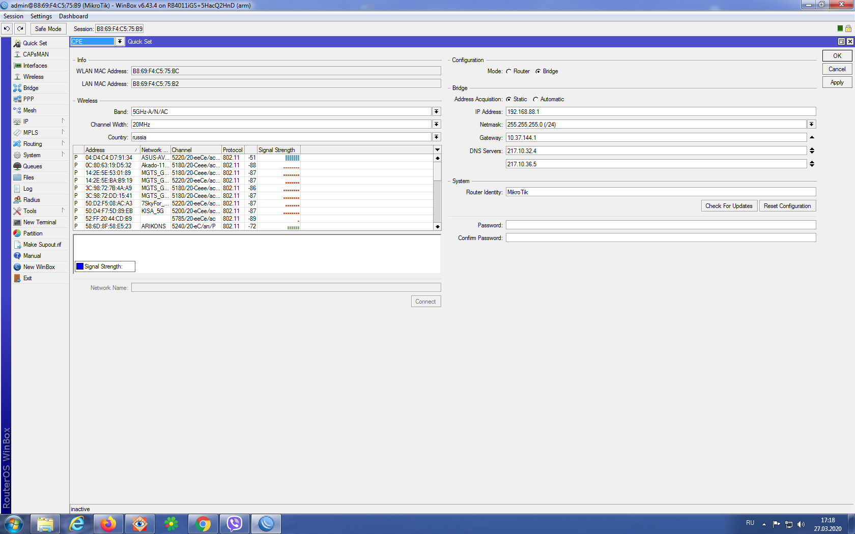The height and width of the screenshot is (534, 855).
Task: Open the Tools sidebar icon
Action: tap(17, 211)
